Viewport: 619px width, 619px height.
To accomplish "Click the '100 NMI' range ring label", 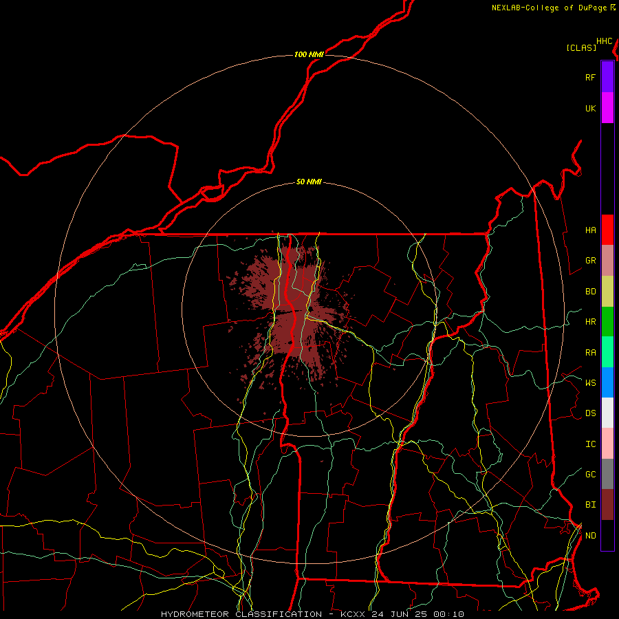I will (309, 54).
